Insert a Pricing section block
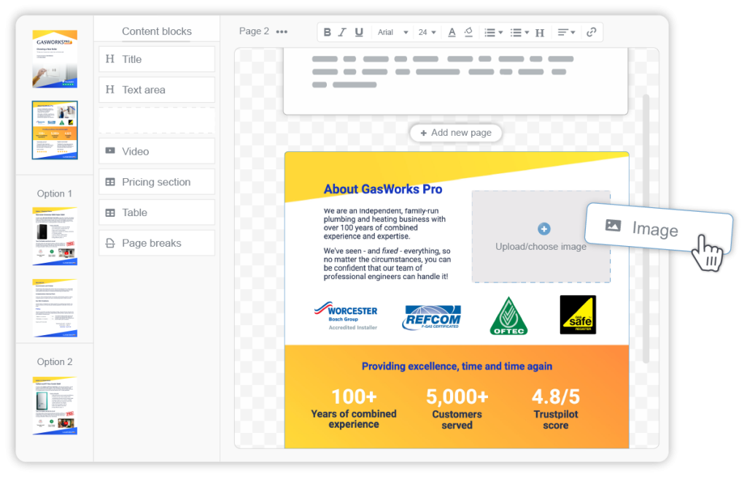747x479 pixels. pyautogui.click(x=156, y=181)
